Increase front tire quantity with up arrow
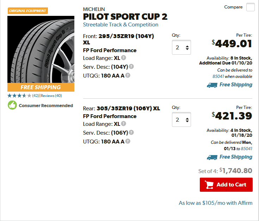Screen dimensions: 259x221 187,46
